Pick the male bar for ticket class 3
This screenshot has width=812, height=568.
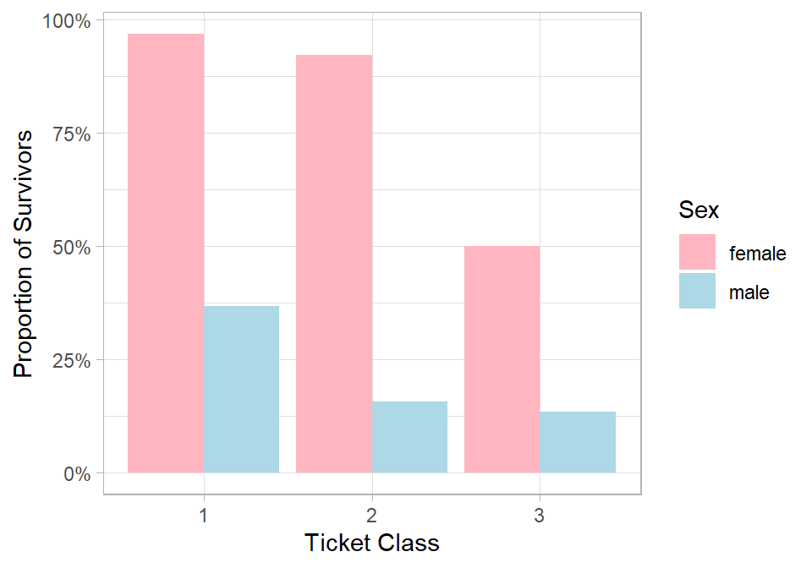click(x=578, y=442)
